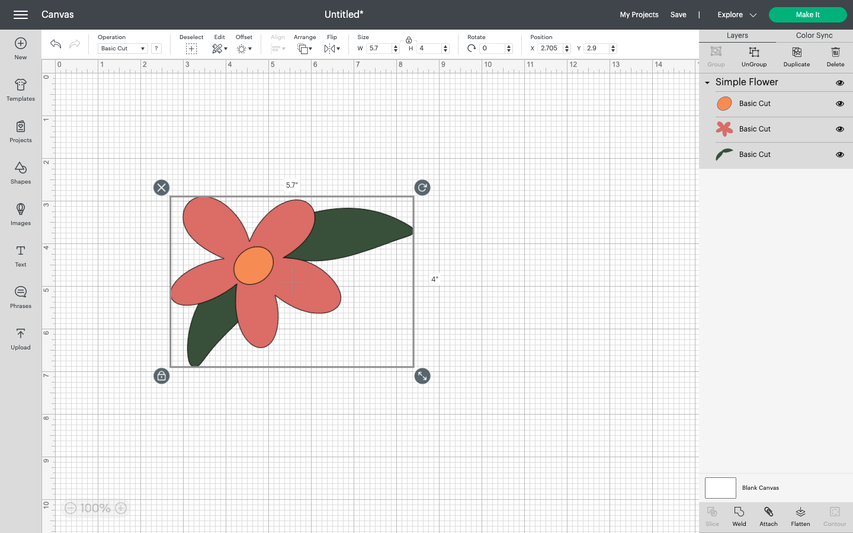Unlock the size aspect ratio

pyautogui.click(x=408, y=41)
